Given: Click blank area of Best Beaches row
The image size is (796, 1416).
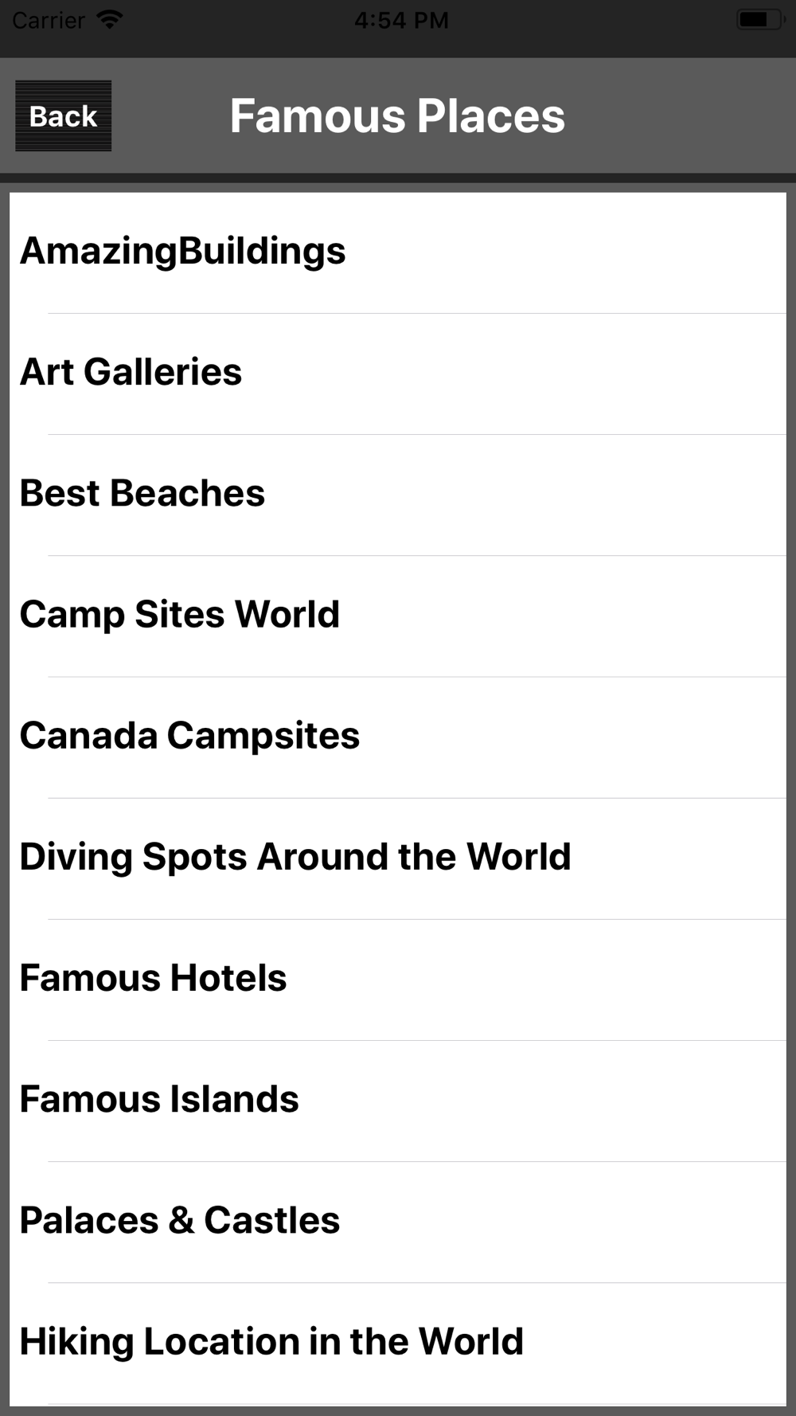Looking at the screenshot, I should [x=525, y=495].
